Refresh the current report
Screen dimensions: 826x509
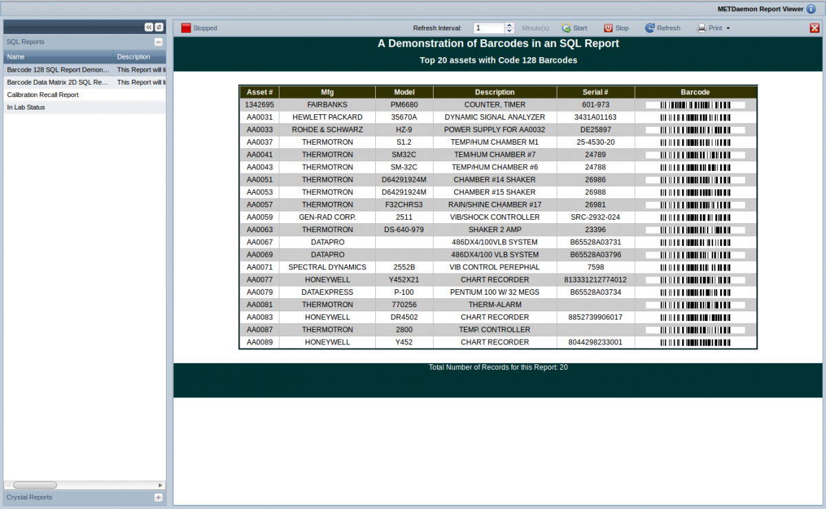coord(662,28)
